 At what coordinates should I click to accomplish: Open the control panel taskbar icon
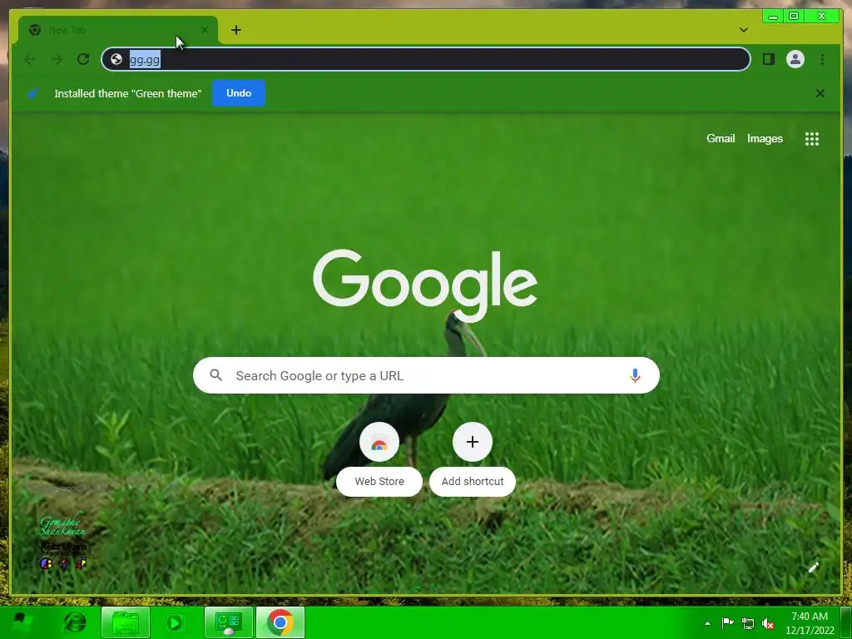click(x=228, y=622)
